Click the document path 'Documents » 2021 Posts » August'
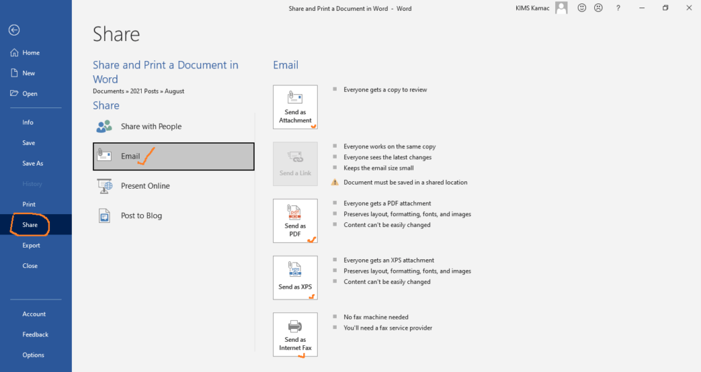This screenshot has height=372, width=701. click(x=138, y=91)
